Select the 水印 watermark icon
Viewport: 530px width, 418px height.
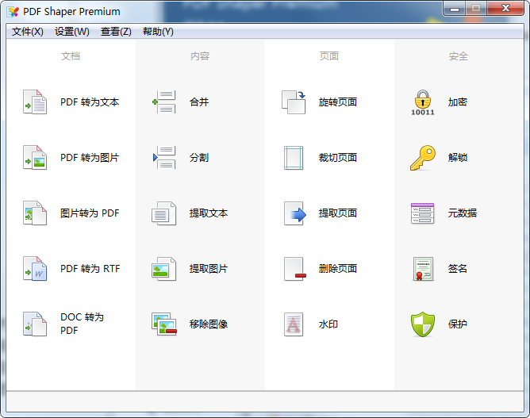[x=294, y=324]
